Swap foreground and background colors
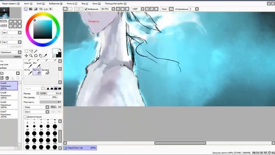The height and width of the screenshot is (155, 275). point(60,50)
